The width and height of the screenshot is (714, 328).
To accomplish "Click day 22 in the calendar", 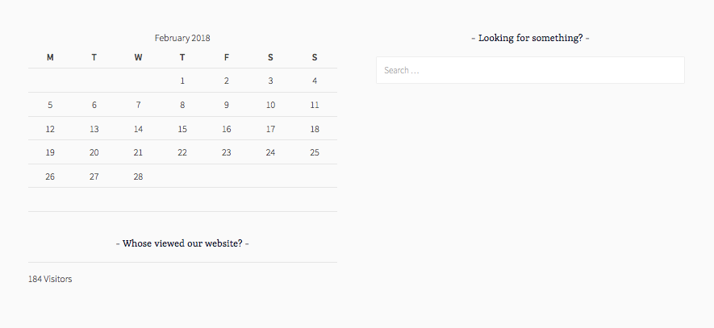I will click(182, 152).
